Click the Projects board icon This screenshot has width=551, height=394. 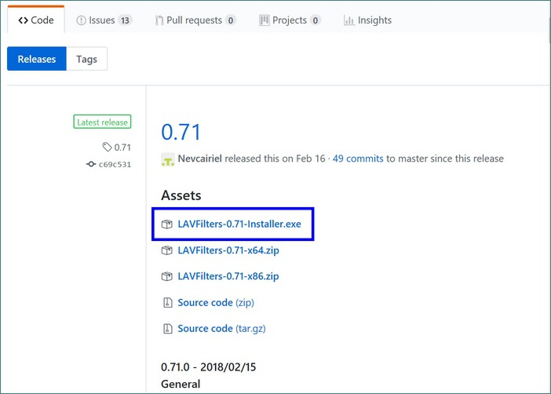click(x=265, y=20)
